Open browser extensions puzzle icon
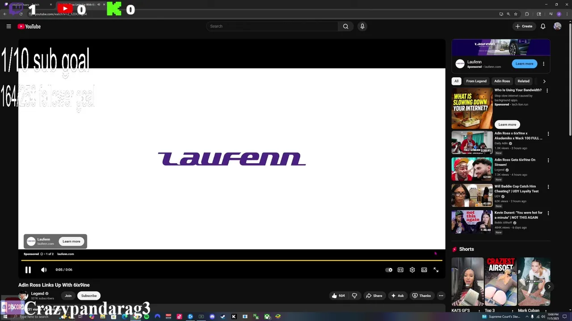 click(527, 14)
